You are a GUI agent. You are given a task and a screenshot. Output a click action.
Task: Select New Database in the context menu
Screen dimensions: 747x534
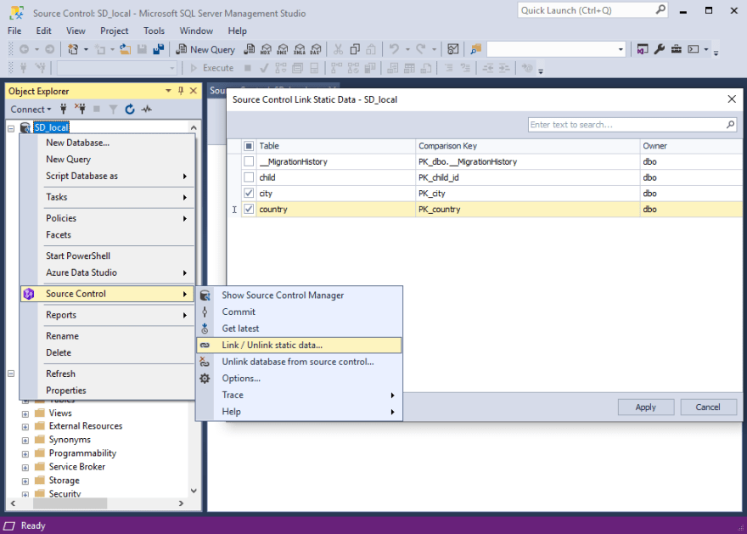[107, 143]
